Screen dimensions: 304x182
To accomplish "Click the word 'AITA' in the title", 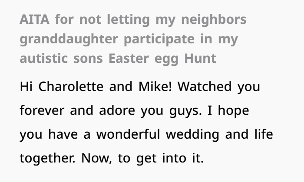I will click(34, 19).
